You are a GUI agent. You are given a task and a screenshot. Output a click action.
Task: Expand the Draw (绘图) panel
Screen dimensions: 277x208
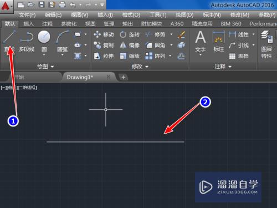click(45, 67)
